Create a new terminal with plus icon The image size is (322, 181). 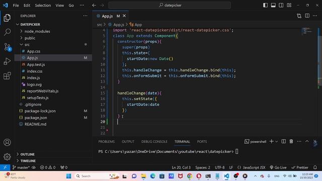click(x=272, y=141)
